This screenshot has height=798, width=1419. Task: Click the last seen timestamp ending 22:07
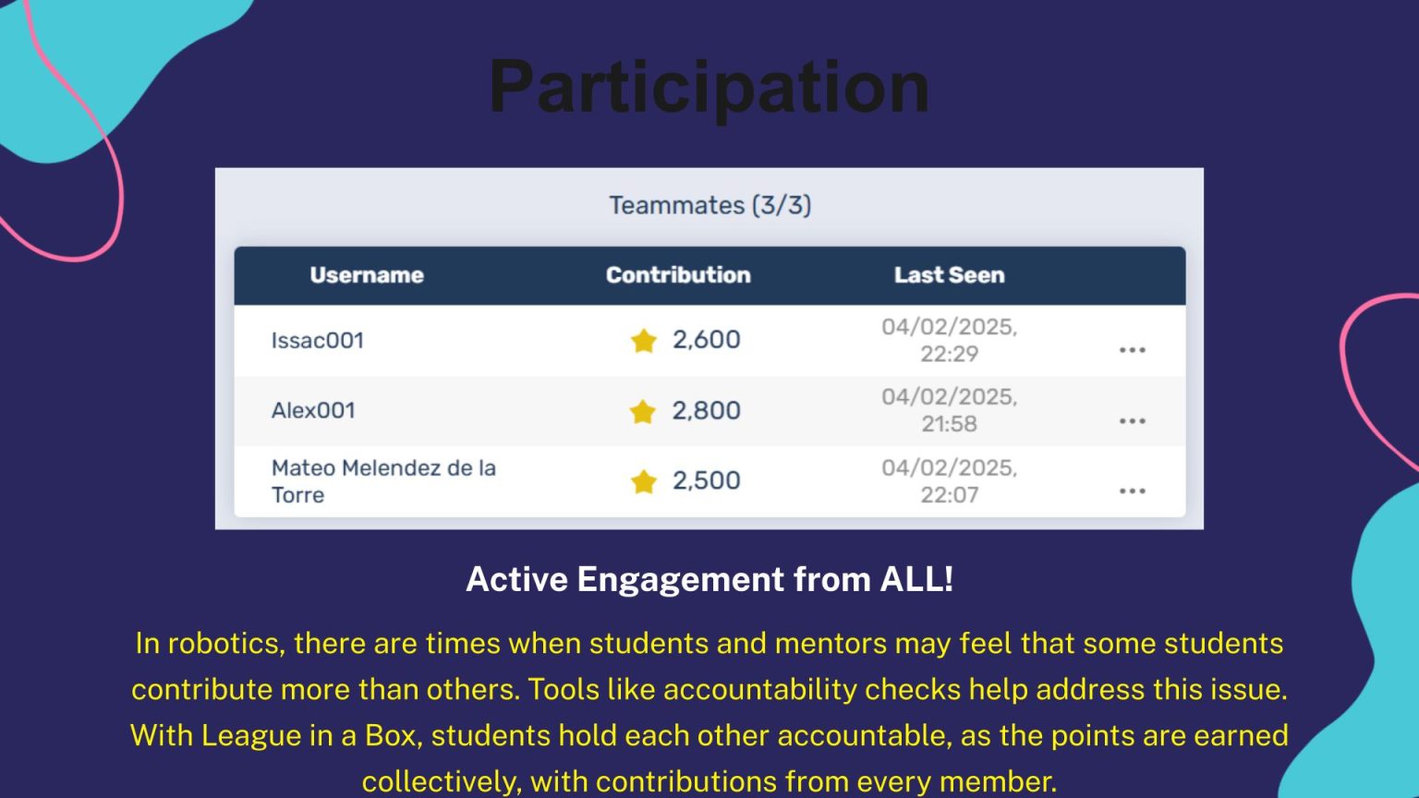(949, 481)
